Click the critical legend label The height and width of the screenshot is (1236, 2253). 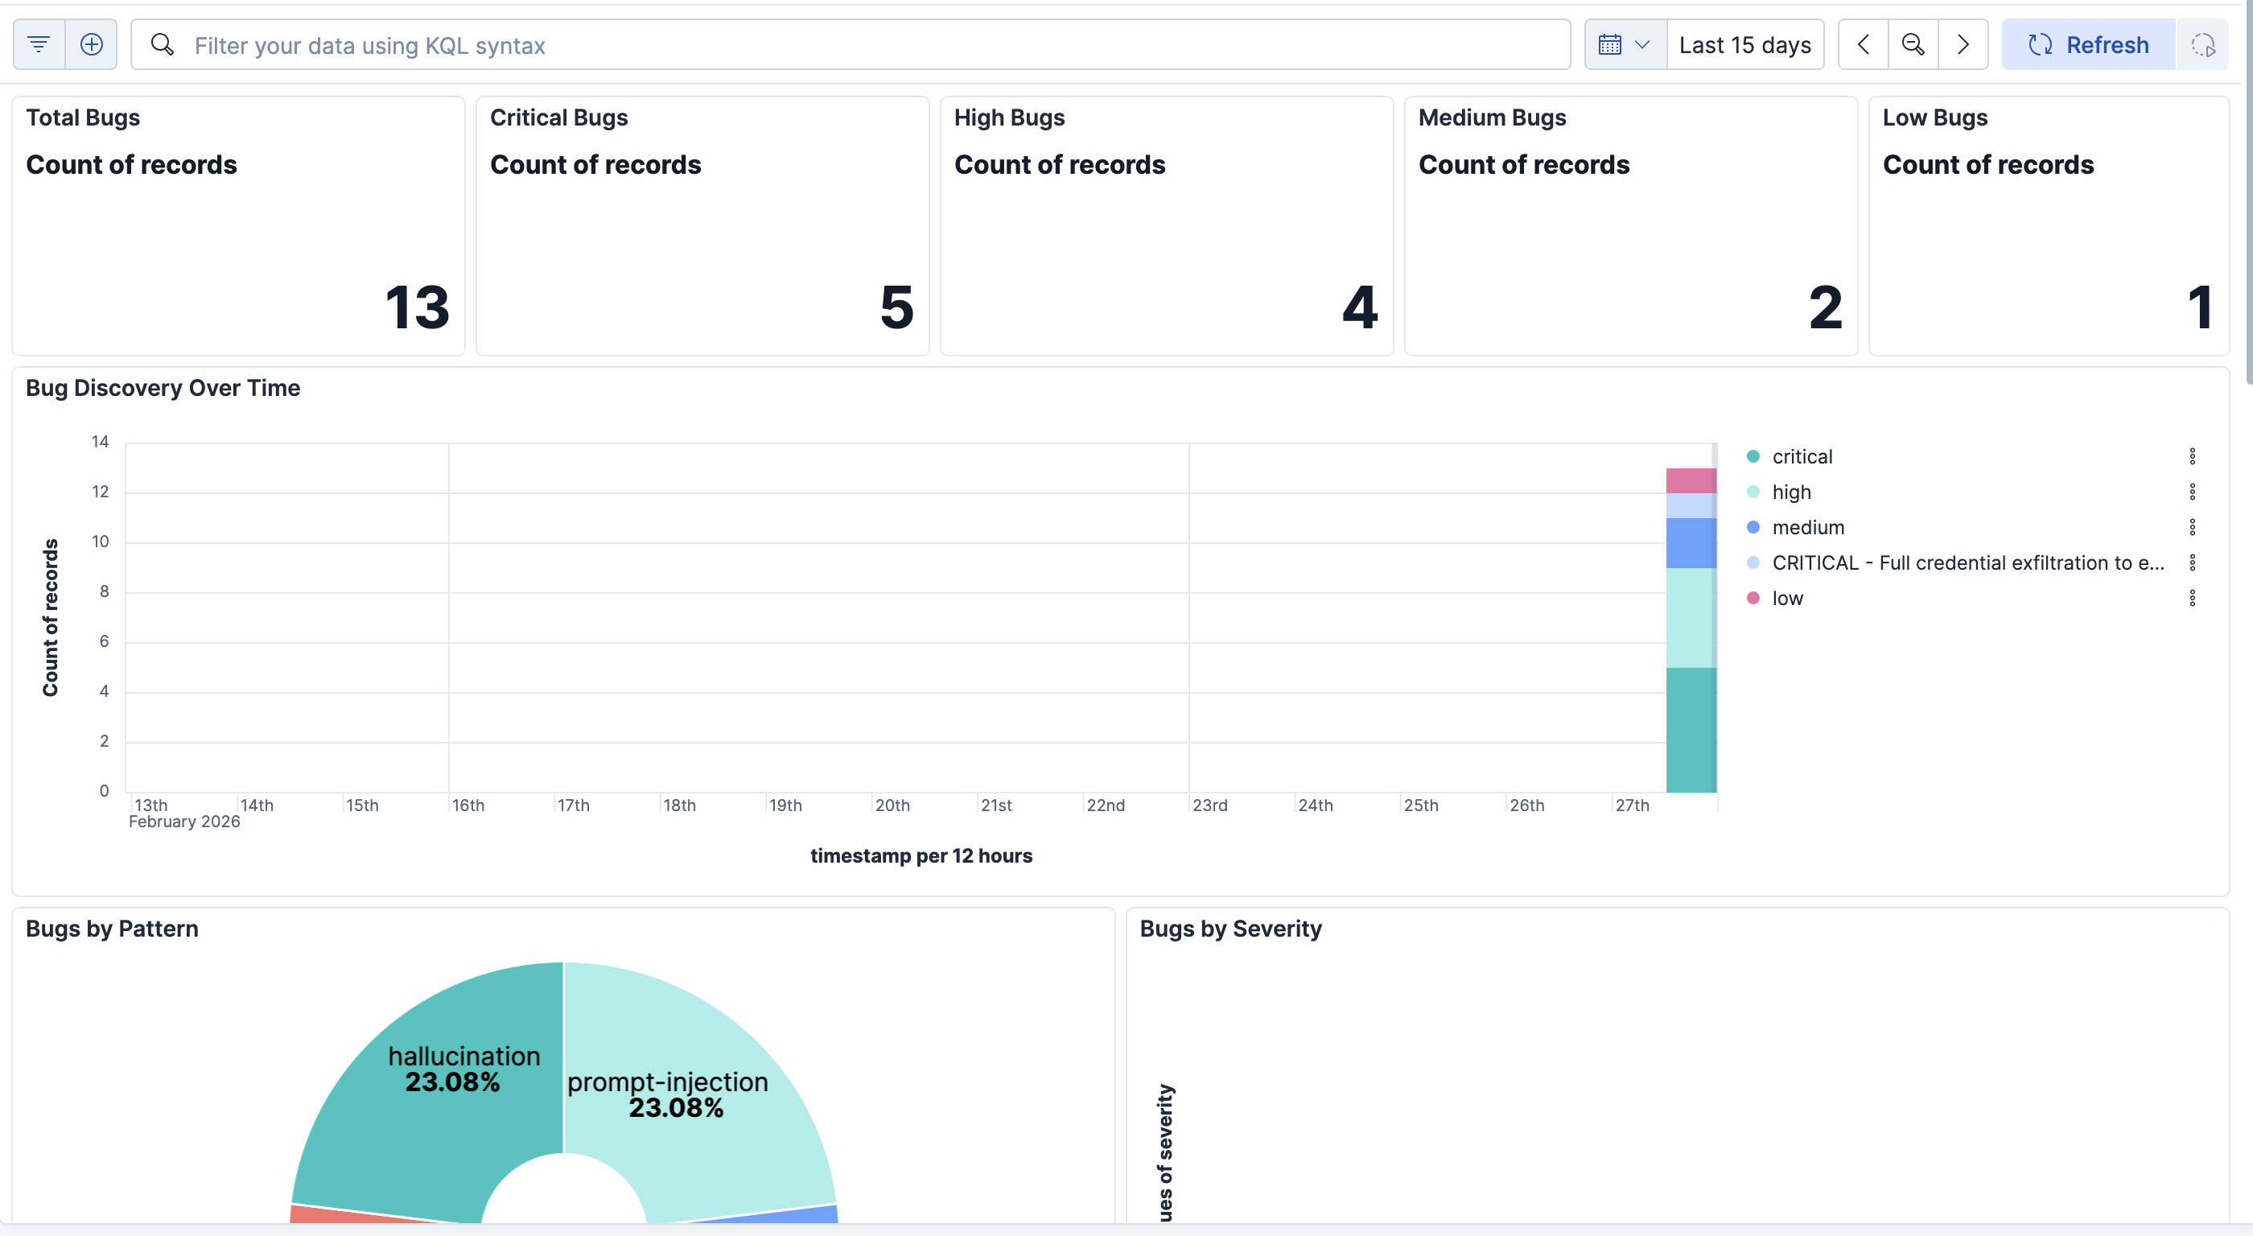(1802, 456)
